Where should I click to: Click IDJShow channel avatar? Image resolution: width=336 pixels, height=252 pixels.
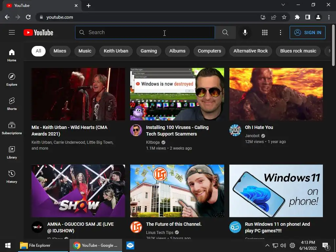click(x=37, y=227)
